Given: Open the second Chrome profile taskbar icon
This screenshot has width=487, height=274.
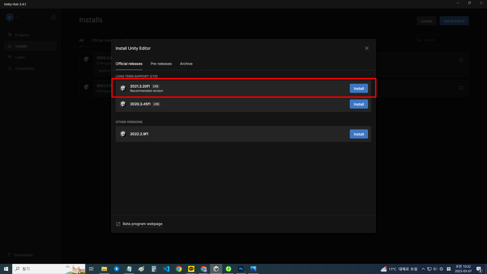Looking at the screenshot, I should [204, 269].
